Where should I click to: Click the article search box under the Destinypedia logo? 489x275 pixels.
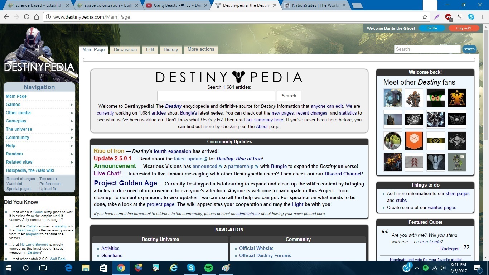216,96
